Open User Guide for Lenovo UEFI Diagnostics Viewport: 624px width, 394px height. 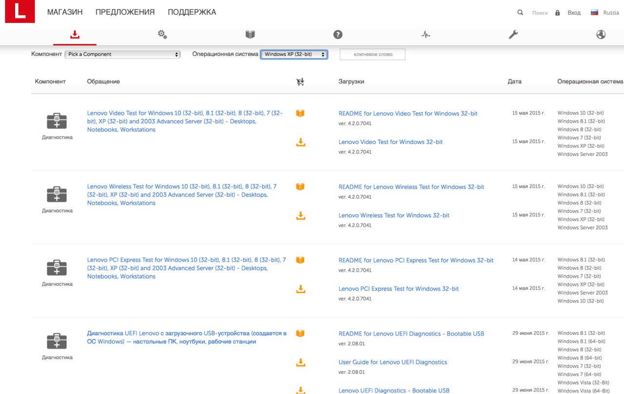click(393, 362)
